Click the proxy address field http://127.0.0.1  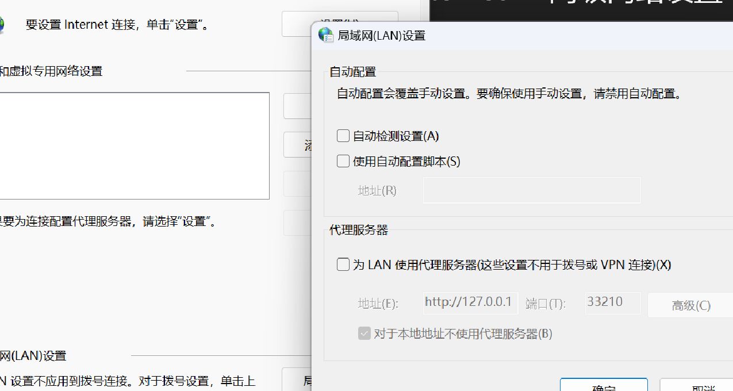470,303
